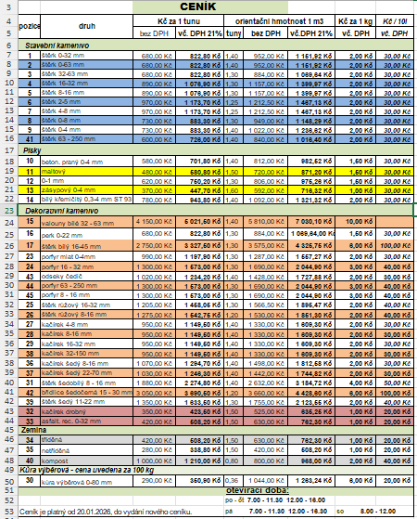The height and width of the screenshot is (519, 417).
Task: Select the 'Ceník je platný od 20.01.2026' note
Action: click(x=105, y=512)
